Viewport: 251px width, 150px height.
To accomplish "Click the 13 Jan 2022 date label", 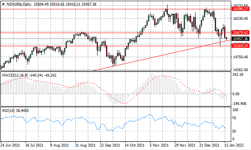I will click(234, 145).
